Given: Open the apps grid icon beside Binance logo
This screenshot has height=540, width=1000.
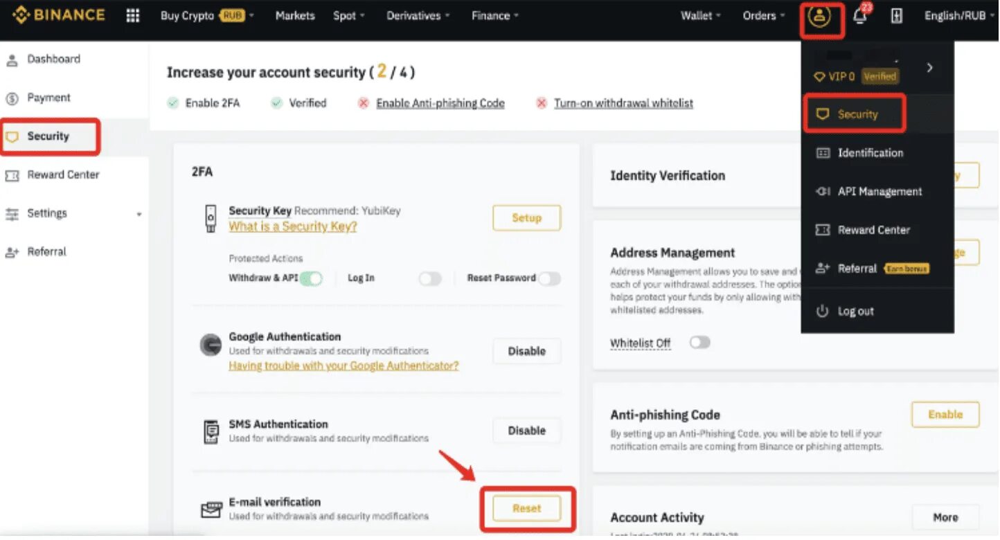Looking at the screenshot, I should point(132,15).
